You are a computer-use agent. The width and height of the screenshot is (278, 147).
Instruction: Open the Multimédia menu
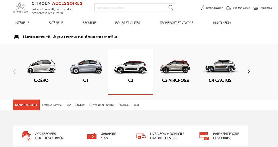222,23
